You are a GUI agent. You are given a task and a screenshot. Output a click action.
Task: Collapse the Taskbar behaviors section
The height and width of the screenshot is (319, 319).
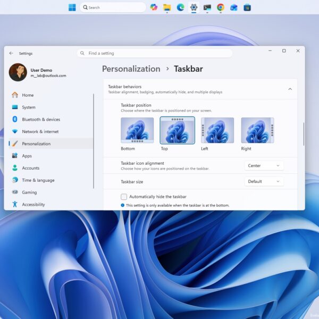290,89
